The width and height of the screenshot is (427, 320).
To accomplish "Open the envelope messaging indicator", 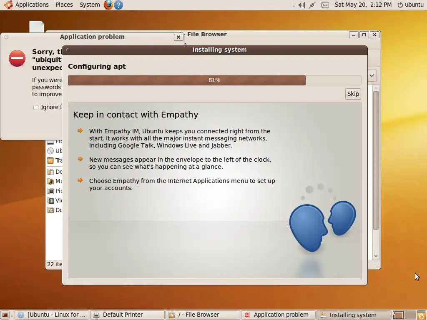I will (325, 5).
